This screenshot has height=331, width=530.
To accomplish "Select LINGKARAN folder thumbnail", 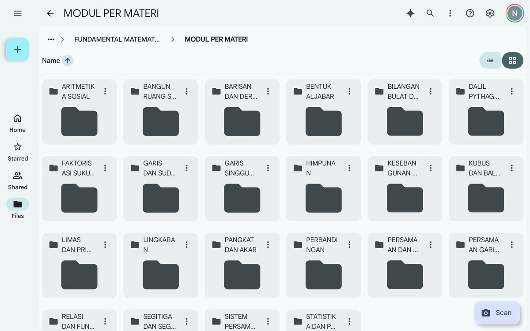I will point(161,275).
